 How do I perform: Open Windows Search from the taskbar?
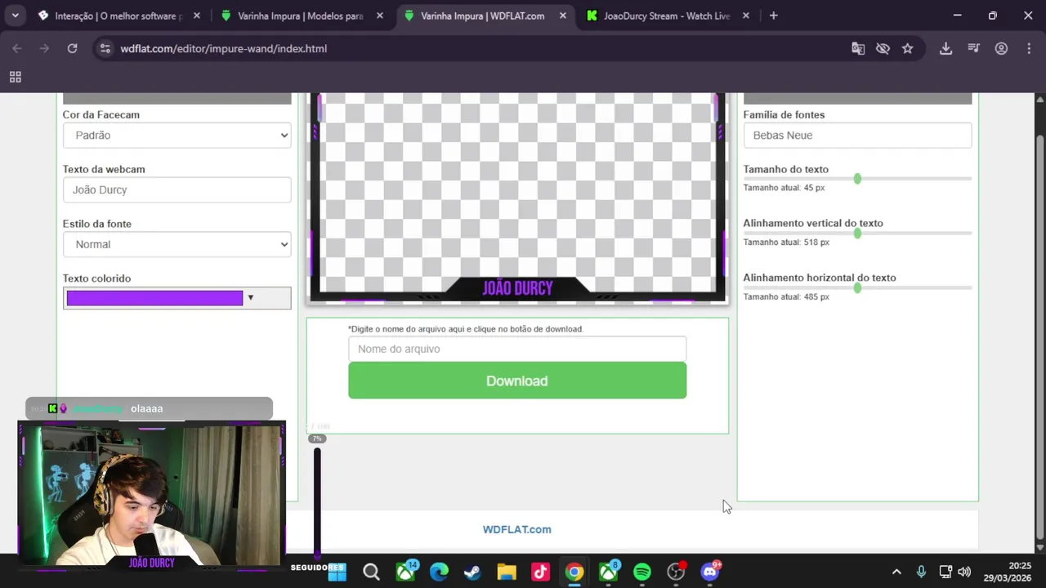click(371, 572)
